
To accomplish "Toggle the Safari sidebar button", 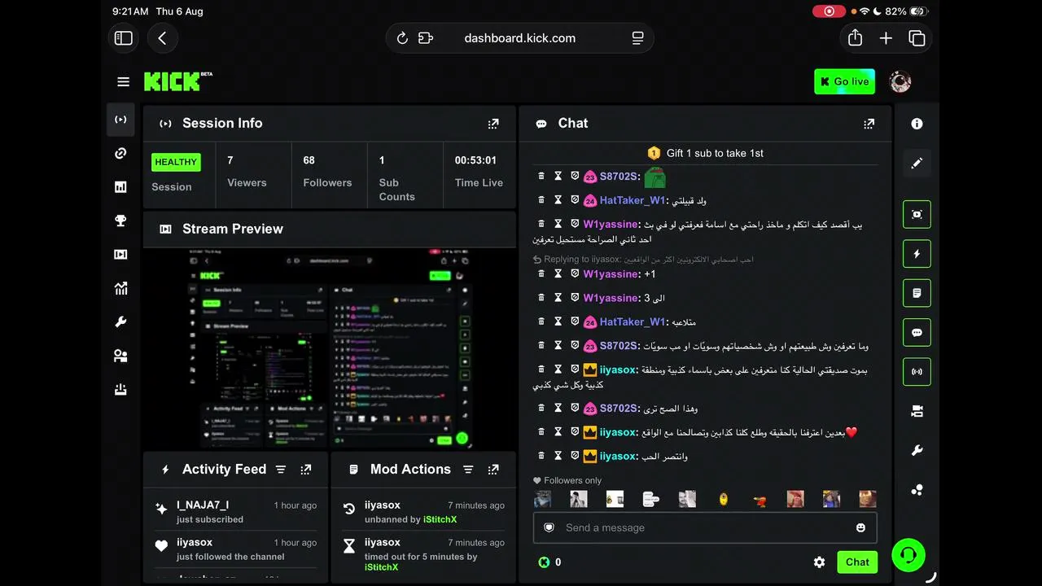I will [x=124, y=38].
